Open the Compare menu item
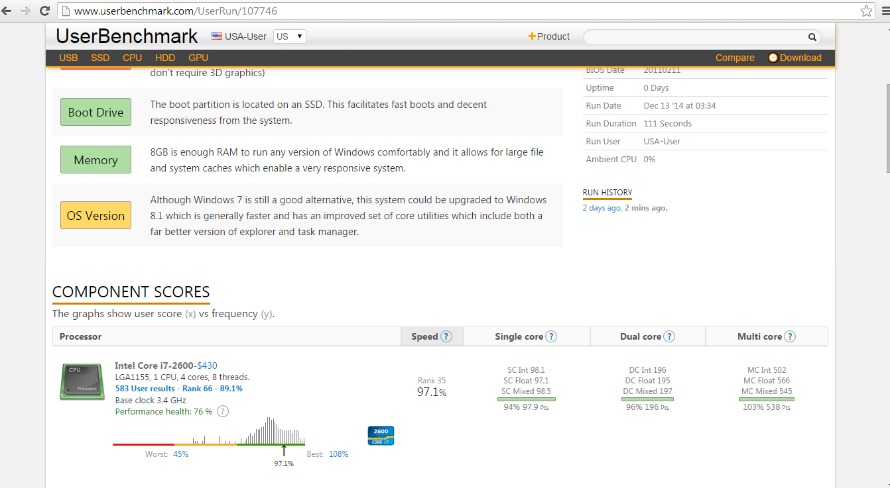This screenshot has width=890, height=488. (x=735, y=58)
